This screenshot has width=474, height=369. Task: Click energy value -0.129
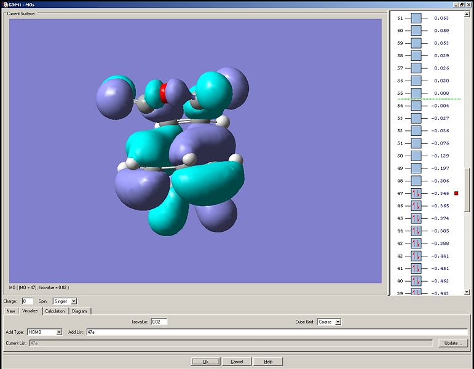pyautogui.click(x=440, y=156)
